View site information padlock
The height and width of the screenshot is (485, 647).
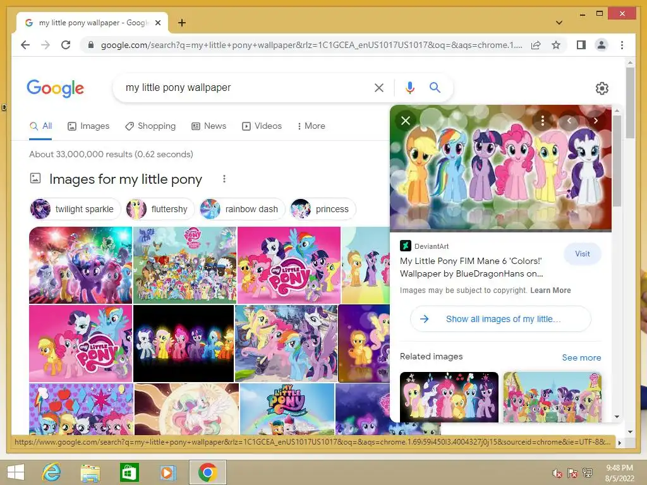[x=91, y=45]
